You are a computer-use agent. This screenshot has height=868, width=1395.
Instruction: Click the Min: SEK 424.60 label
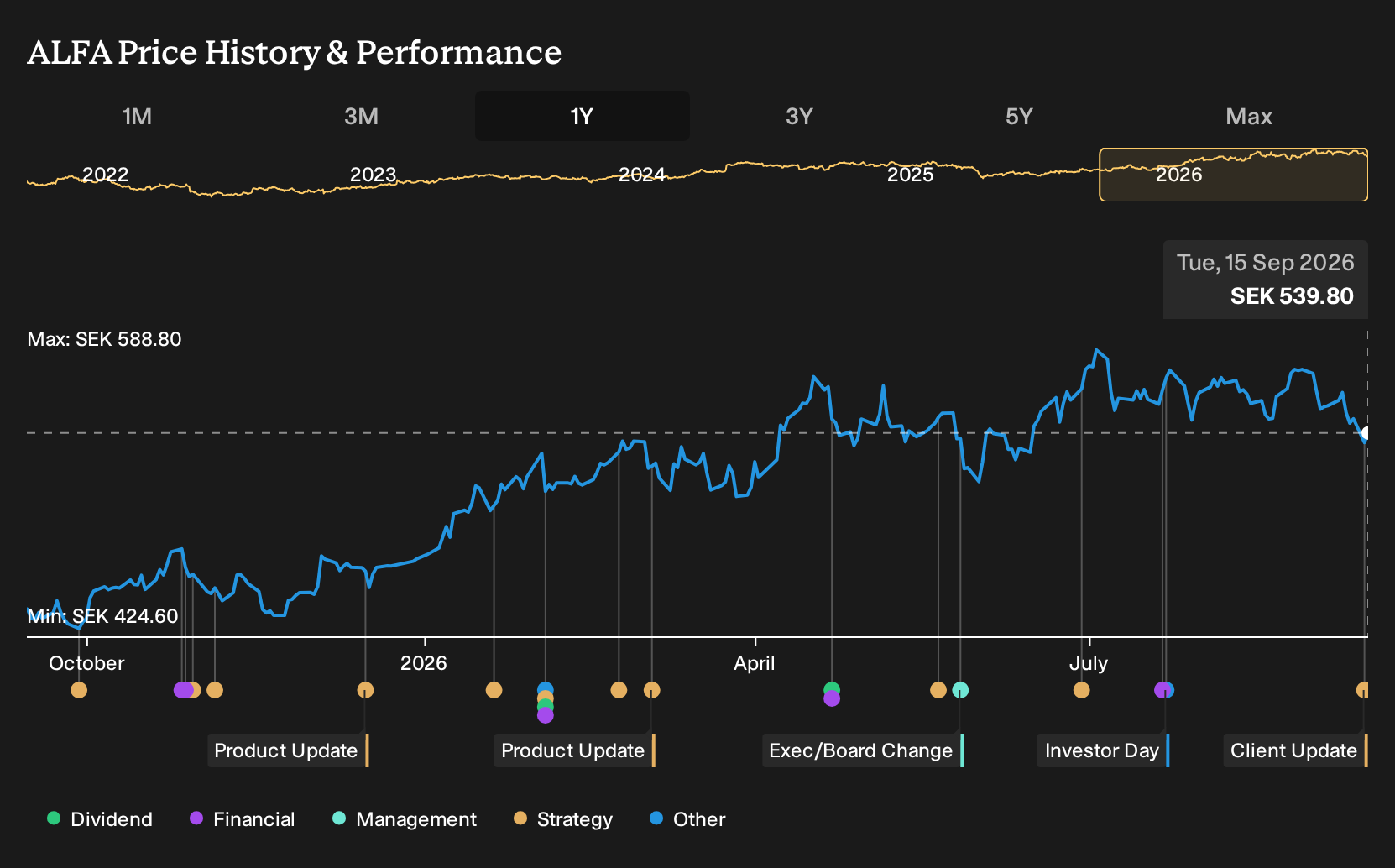(103, 616)
